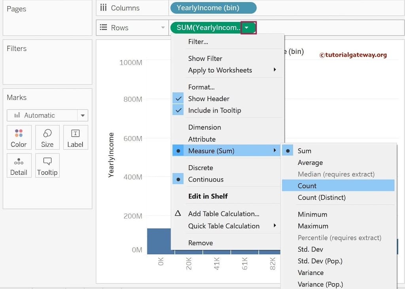Open the Tooltip marks card
The width and height of the screenshot is (405, 289).
pos(47,165)
